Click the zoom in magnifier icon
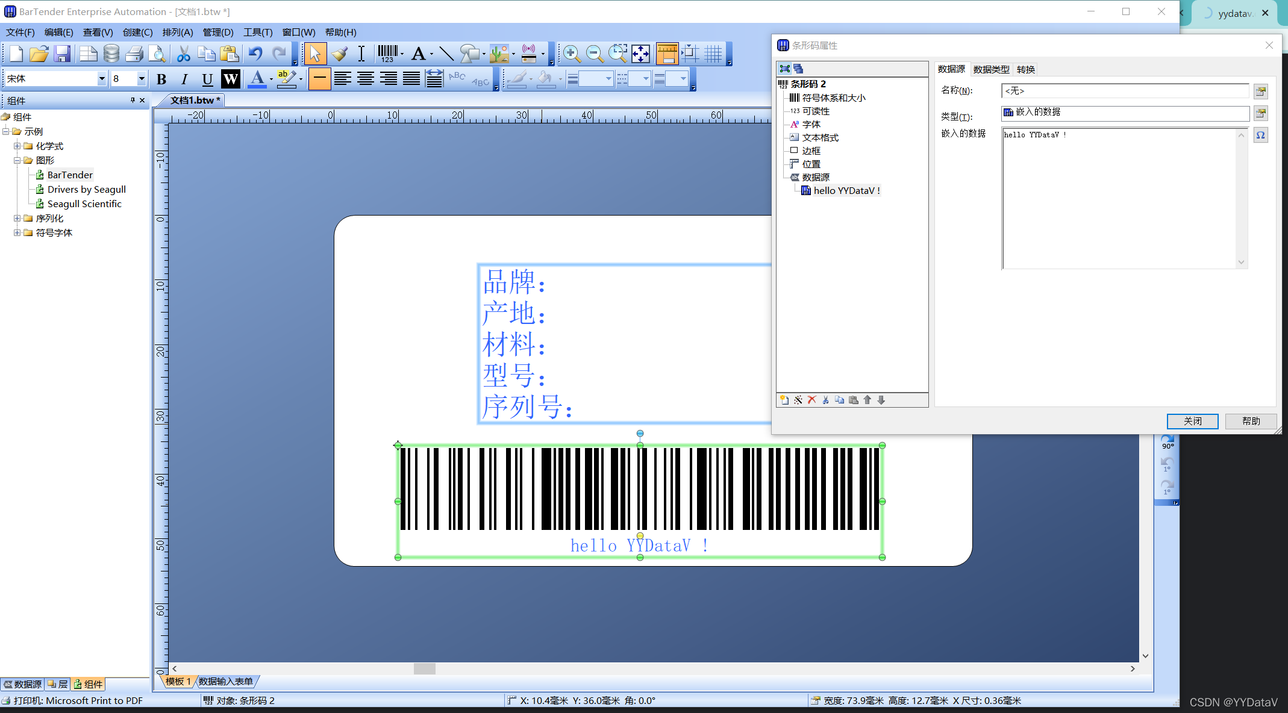 pos(571,54)
